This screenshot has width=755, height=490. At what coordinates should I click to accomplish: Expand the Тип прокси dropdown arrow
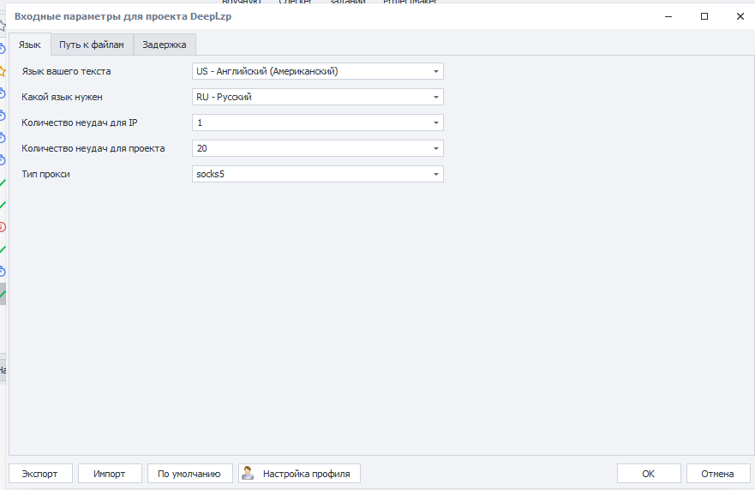click(x=435, y=174)
